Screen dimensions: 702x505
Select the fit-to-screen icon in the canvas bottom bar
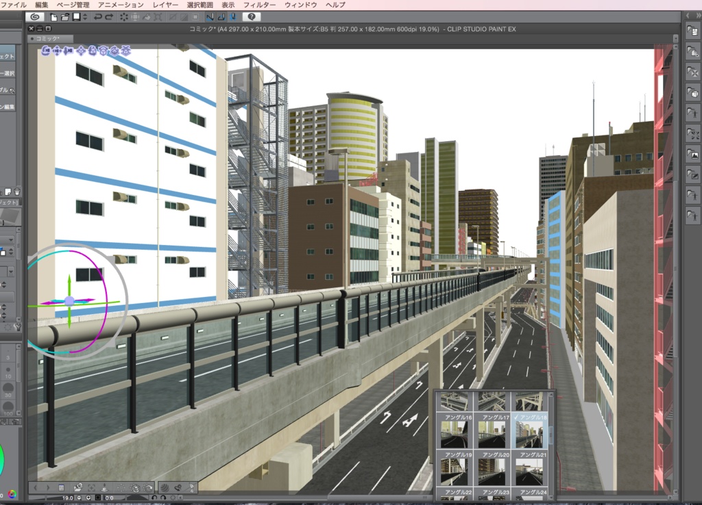tap(91, 487)
